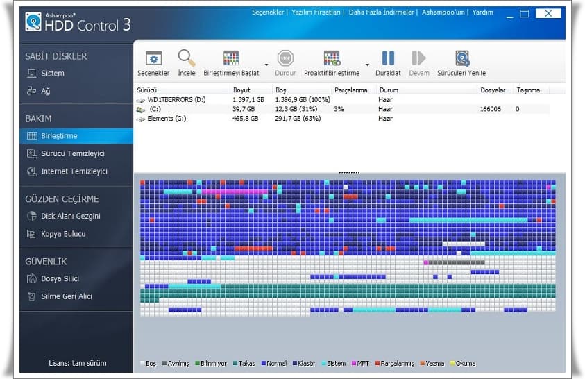585x379 pixels.
Task: Click the 291,7 GB (63%) free cell
Action: tap(298, 118)
